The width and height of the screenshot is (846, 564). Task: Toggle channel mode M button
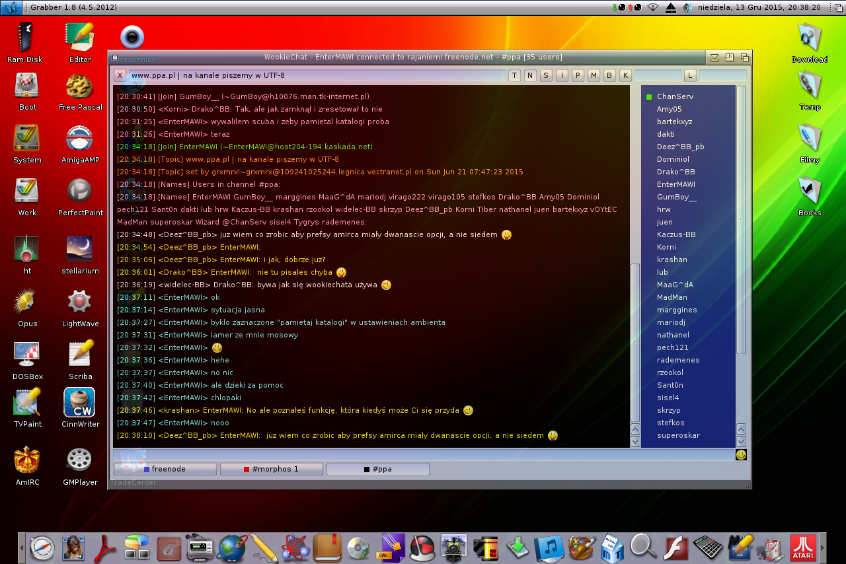[x=594, y=75]
